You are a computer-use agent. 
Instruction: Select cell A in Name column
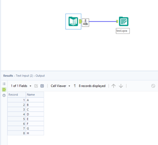coord(35,100)
